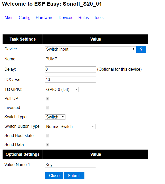Click the Value Name 1 field with Key
The height and width of the screenshot is (184, 165).
tap(70, 165)
